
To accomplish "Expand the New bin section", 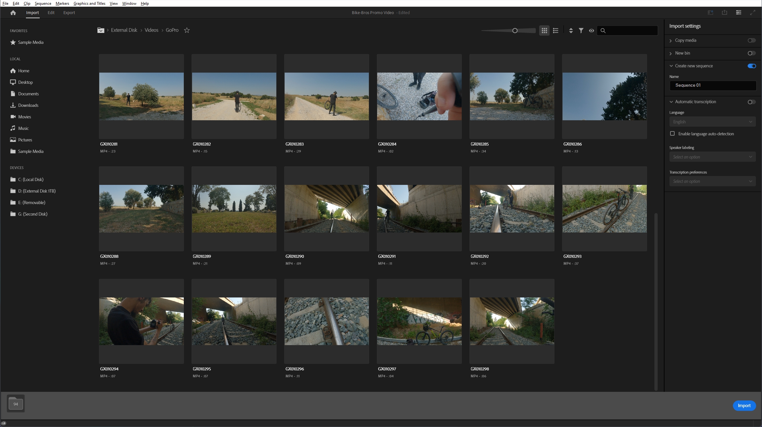I will click(671, 53).
